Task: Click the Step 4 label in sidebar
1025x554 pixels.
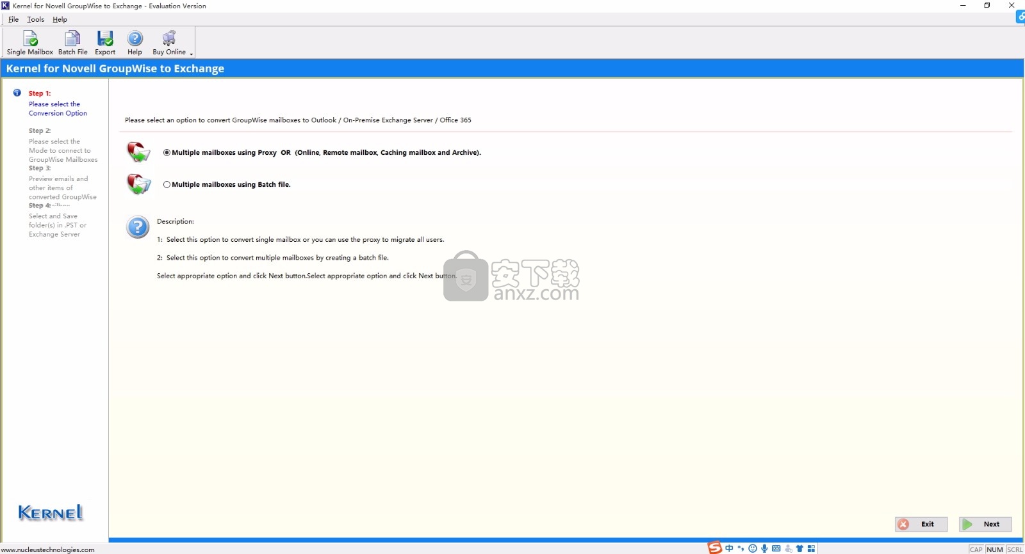Action: [x=40, y=205]
